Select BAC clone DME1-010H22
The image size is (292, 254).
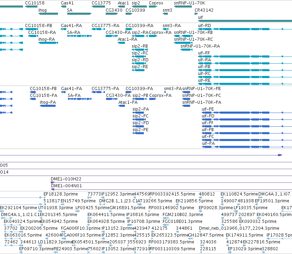point(171,182)
